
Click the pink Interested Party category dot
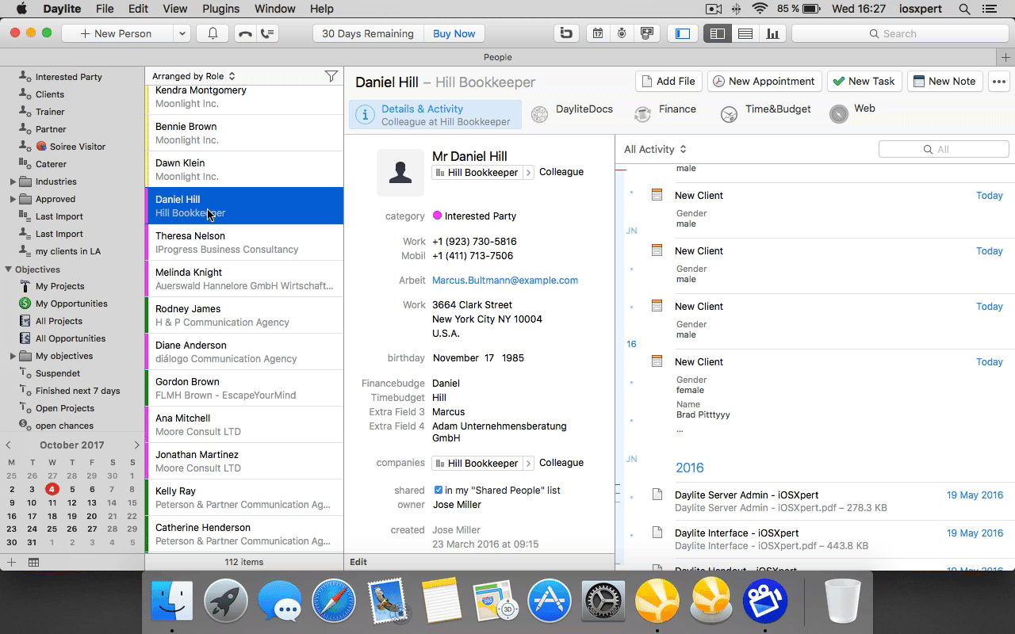click(437, 216)
